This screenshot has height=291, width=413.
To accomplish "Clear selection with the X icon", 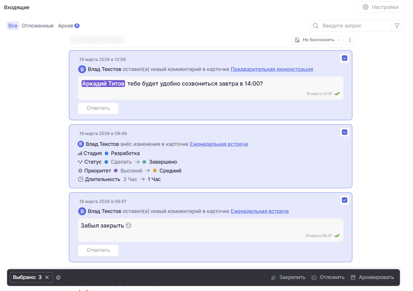I will pyautogui.click(x=47, y=277).
